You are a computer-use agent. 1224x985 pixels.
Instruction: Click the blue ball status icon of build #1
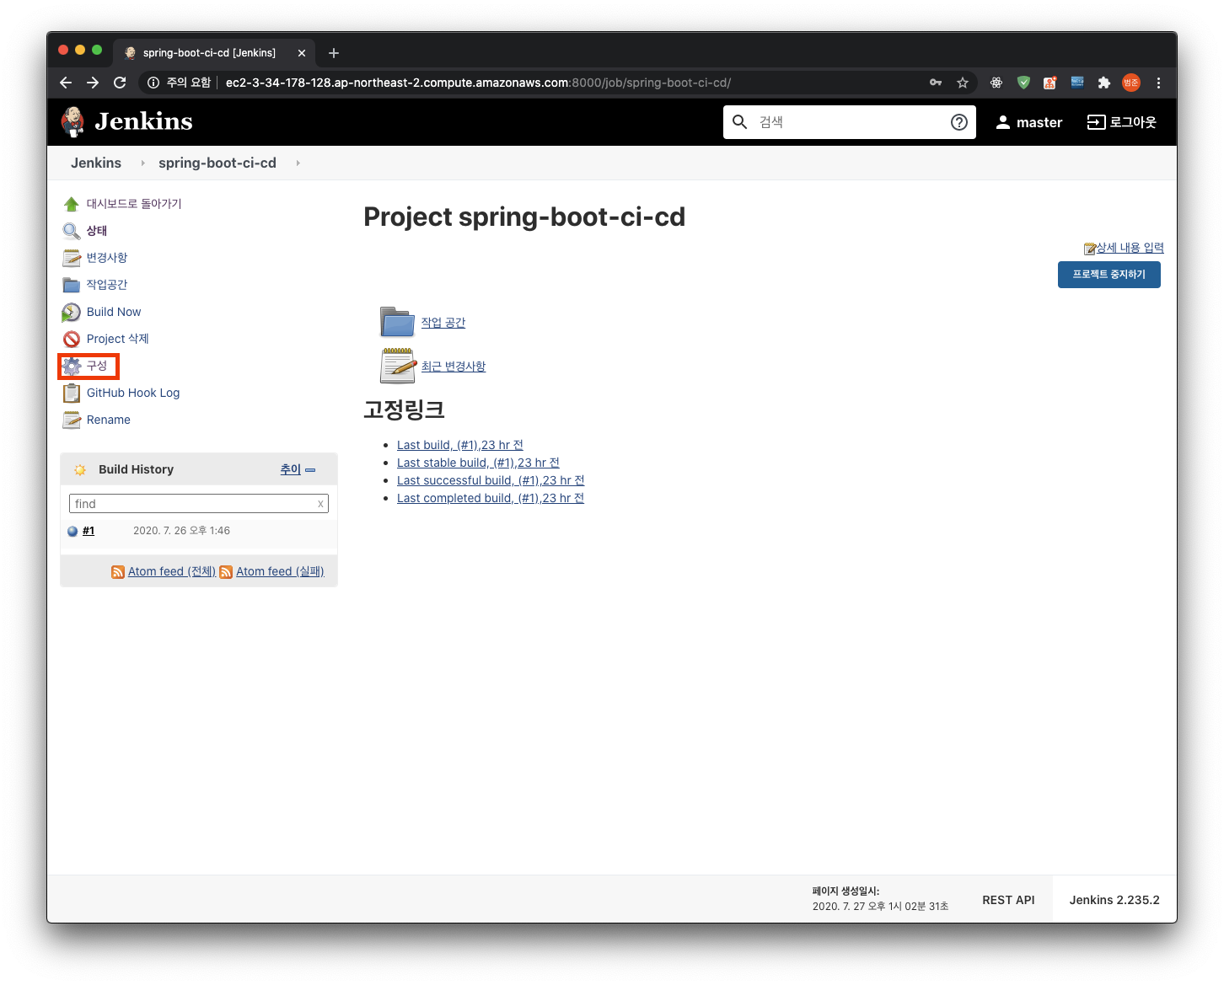[72, 531]
